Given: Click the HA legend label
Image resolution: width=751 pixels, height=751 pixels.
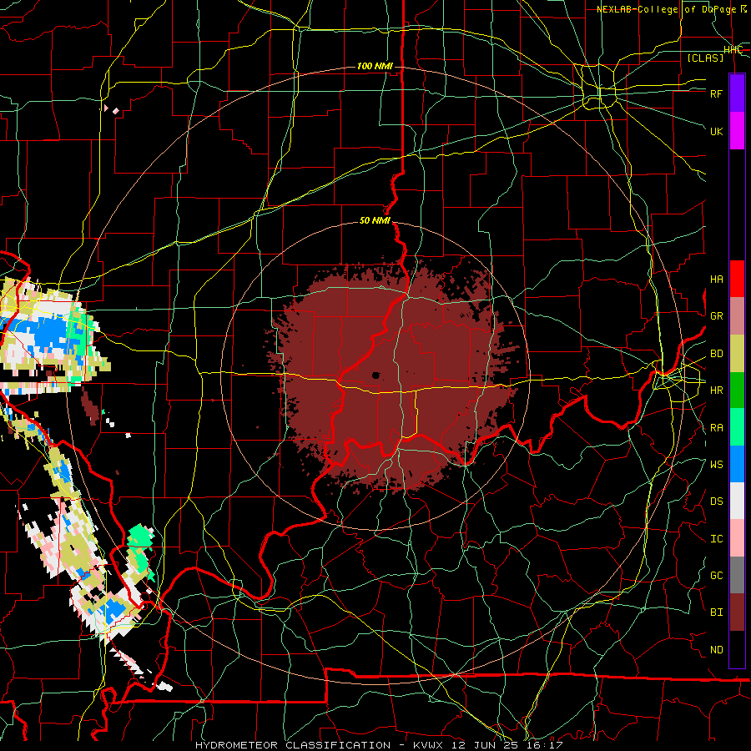Looking at the screenshot, I should point(716,280).
